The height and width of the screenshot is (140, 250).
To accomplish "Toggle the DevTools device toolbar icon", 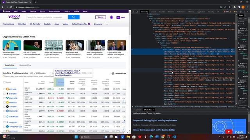I will 137,12.
